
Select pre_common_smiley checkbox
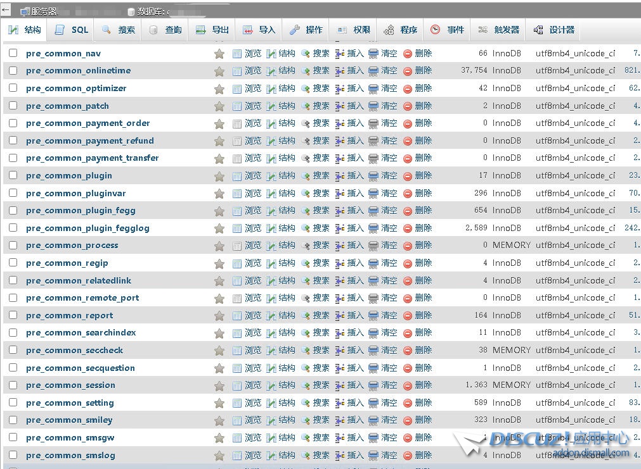click(x=13, y=420)
